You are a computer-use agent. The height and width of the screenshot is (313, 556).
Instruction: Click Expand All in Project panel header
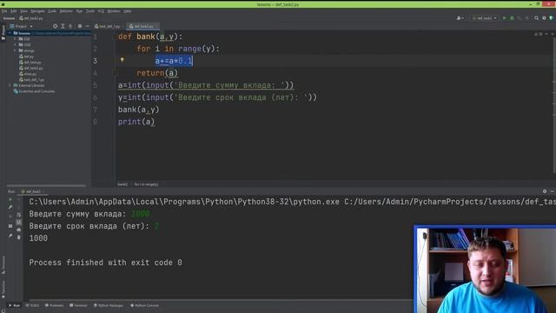click(63, 26)
